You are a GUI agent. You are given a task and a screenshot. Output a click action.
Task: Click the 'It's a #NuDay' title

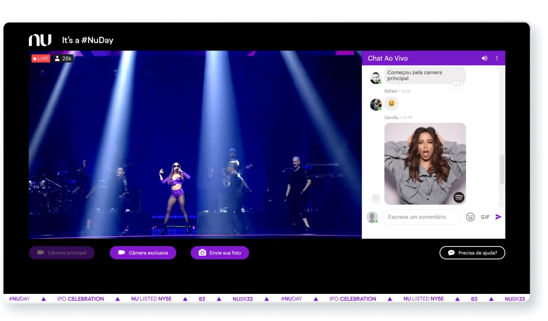[88, 40]
